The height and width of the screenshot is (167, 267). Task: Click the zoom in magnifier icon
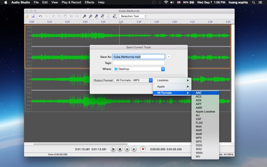point(85,16)
